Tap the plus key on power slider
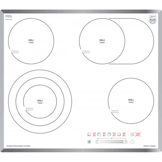This screenshot has width=162, height=162. (125, 142)
